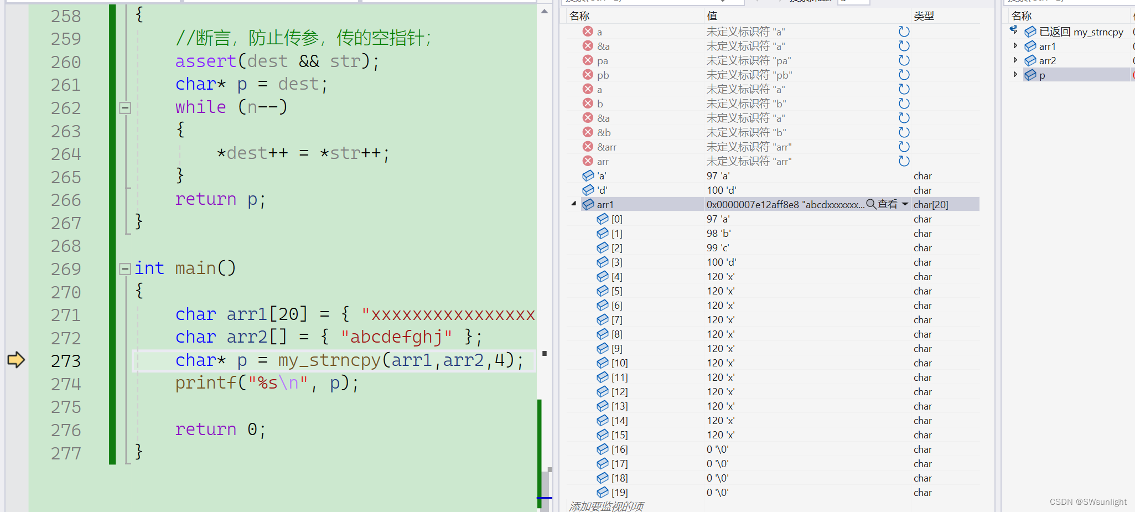
Task: Click the arr1 variable cube icon in watch
Action: [x=588, y=204]
